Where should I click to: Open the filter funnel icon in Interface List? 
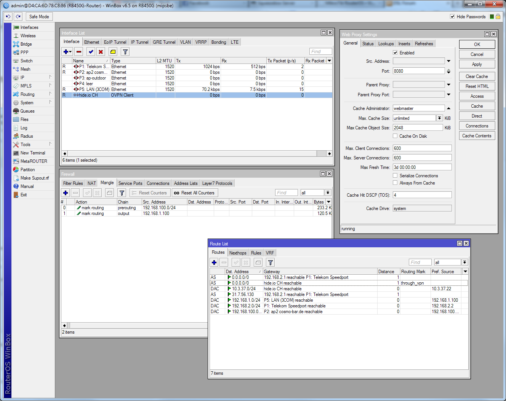125,51
